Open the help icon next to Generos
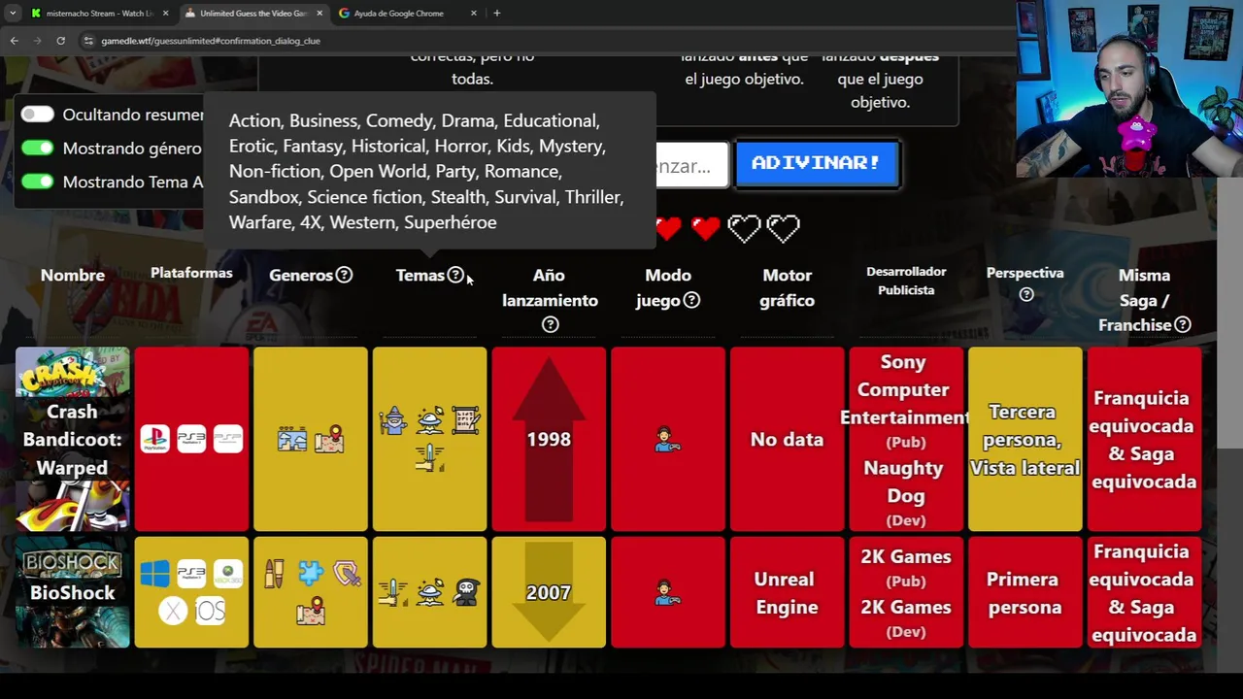This screenshot has height=699, width=1243. (344, 275)
